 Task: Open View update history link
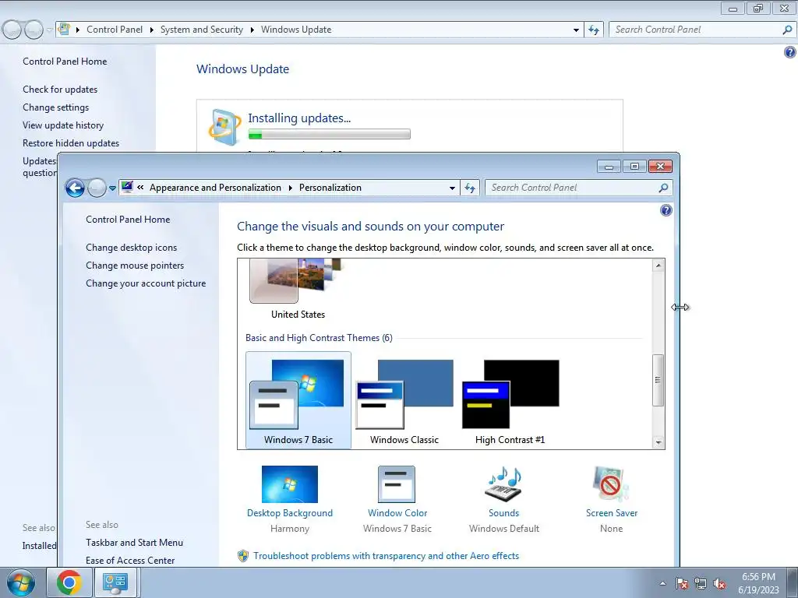coord(63,125)
